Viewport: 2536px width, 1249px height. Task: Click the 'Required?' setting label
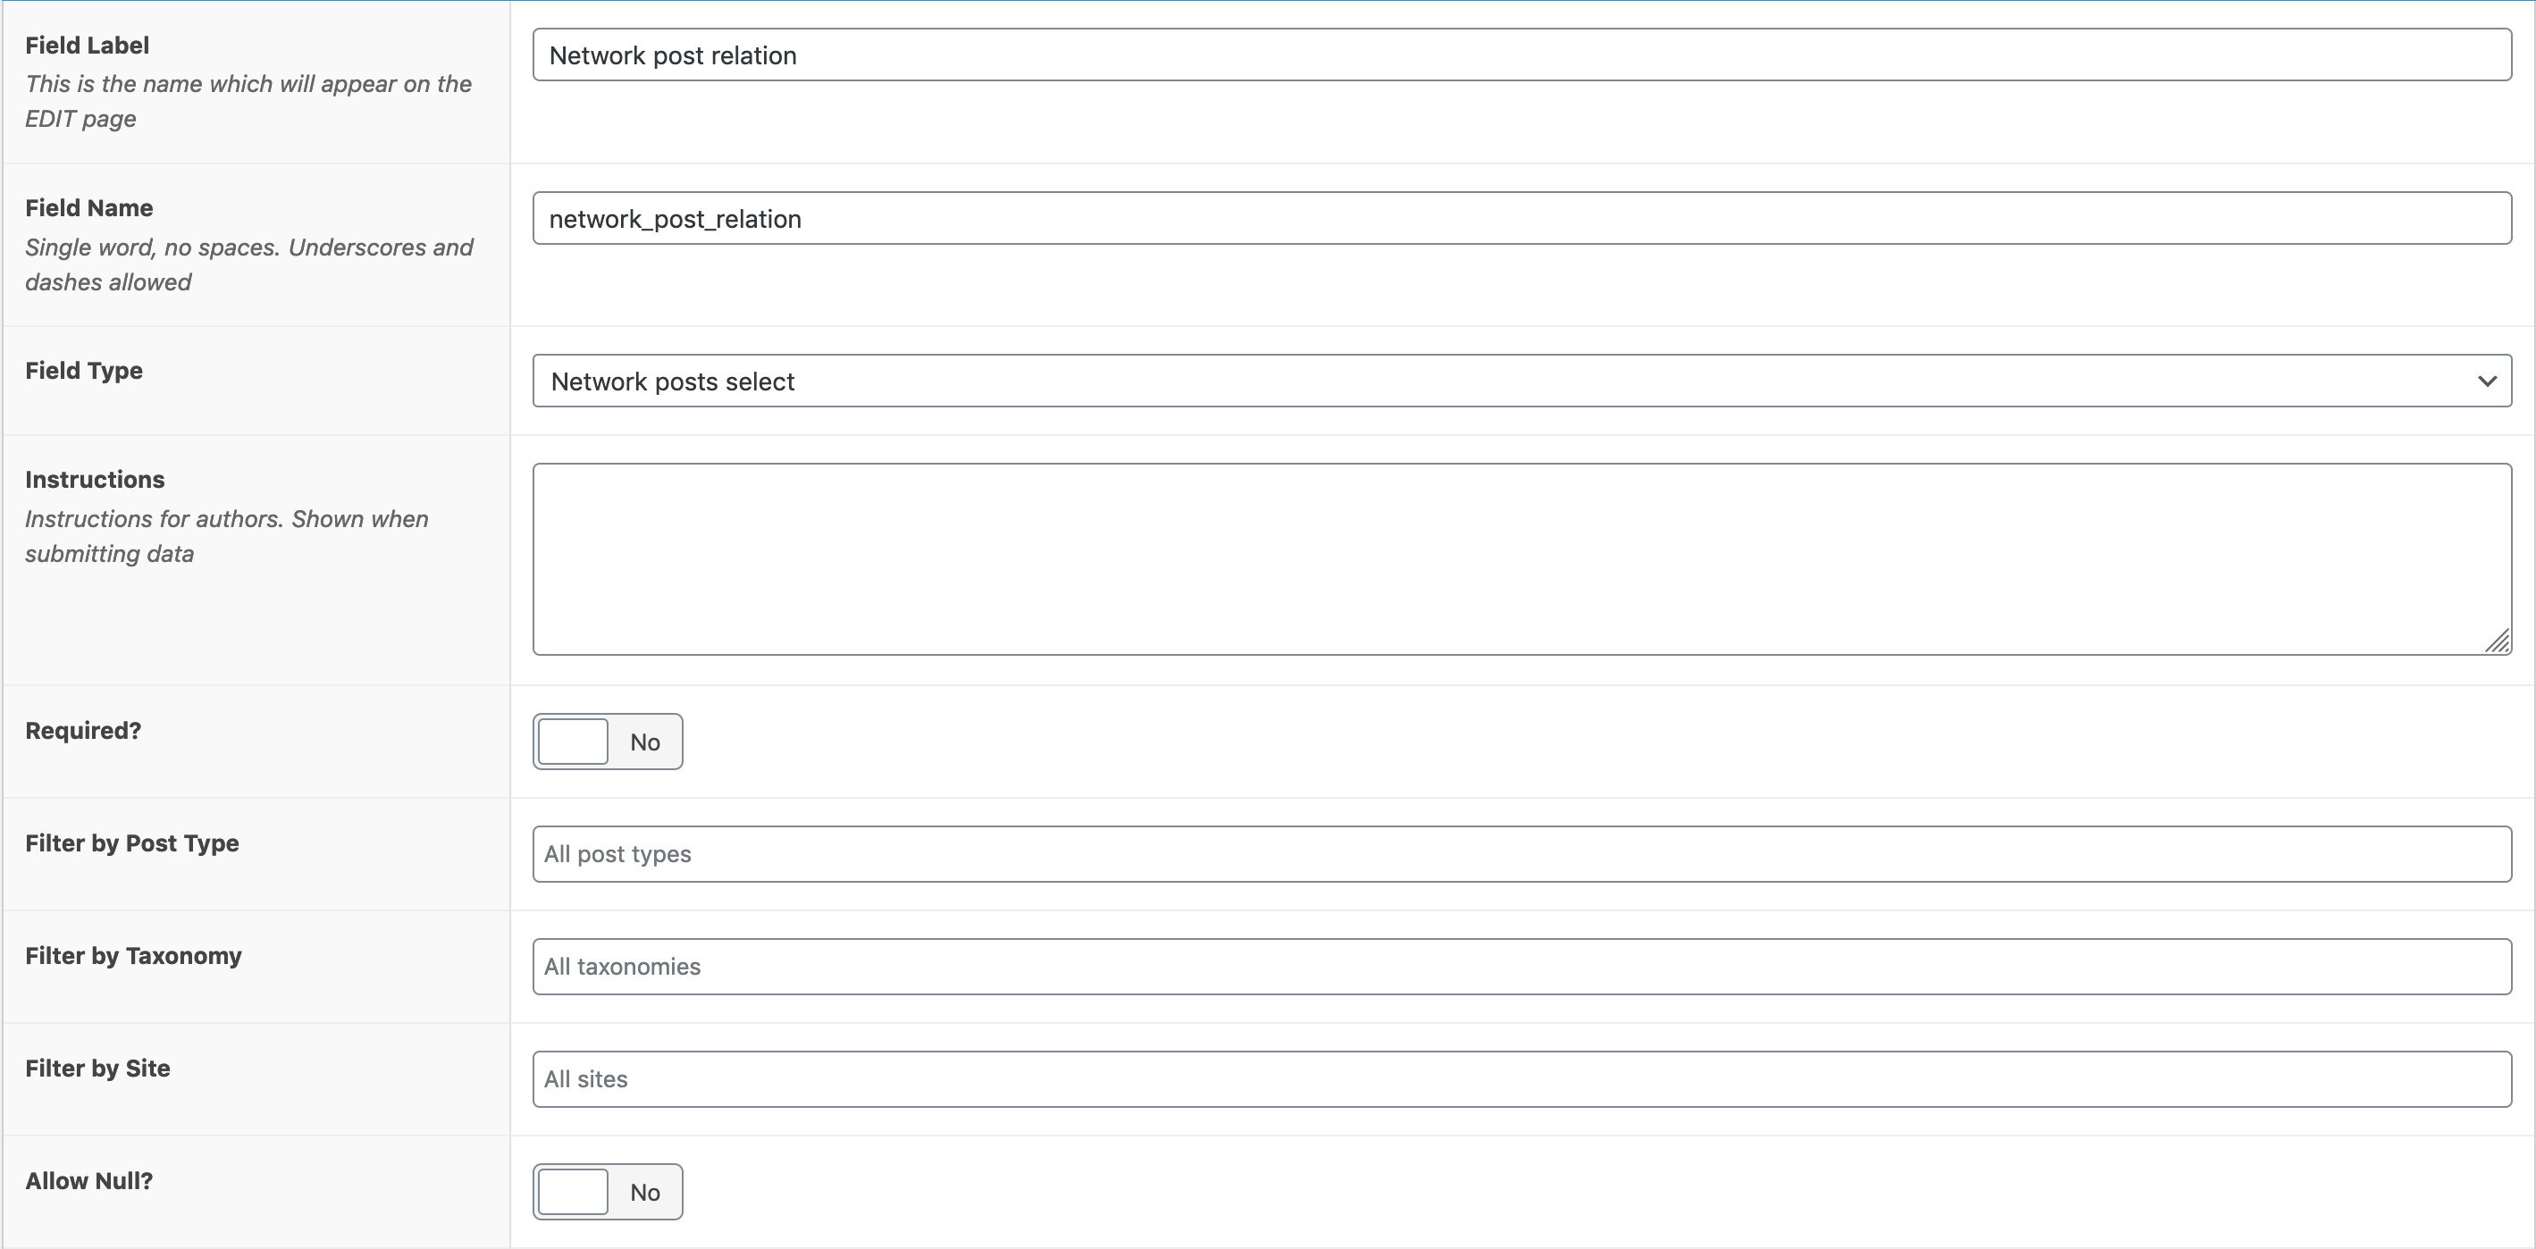point(83,730)
